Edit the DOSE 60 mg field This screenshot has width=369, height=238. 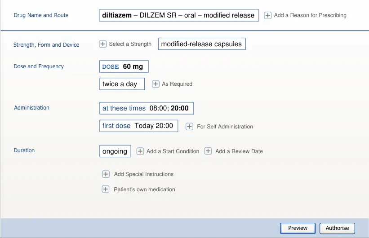point(124,66)
